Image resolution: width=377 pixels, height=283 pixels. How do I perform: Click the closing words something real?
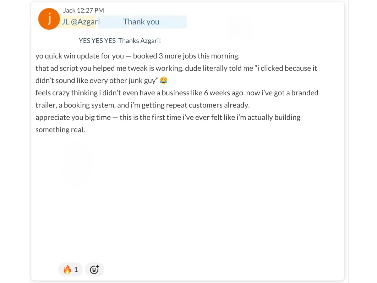(60, 130)
